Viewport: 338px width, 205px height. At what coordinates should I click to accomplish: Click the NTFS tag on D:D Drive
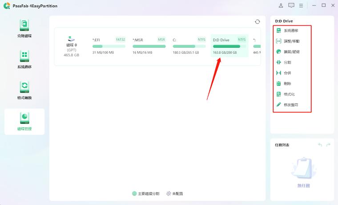pyautogui.click(x=241, y=39)
